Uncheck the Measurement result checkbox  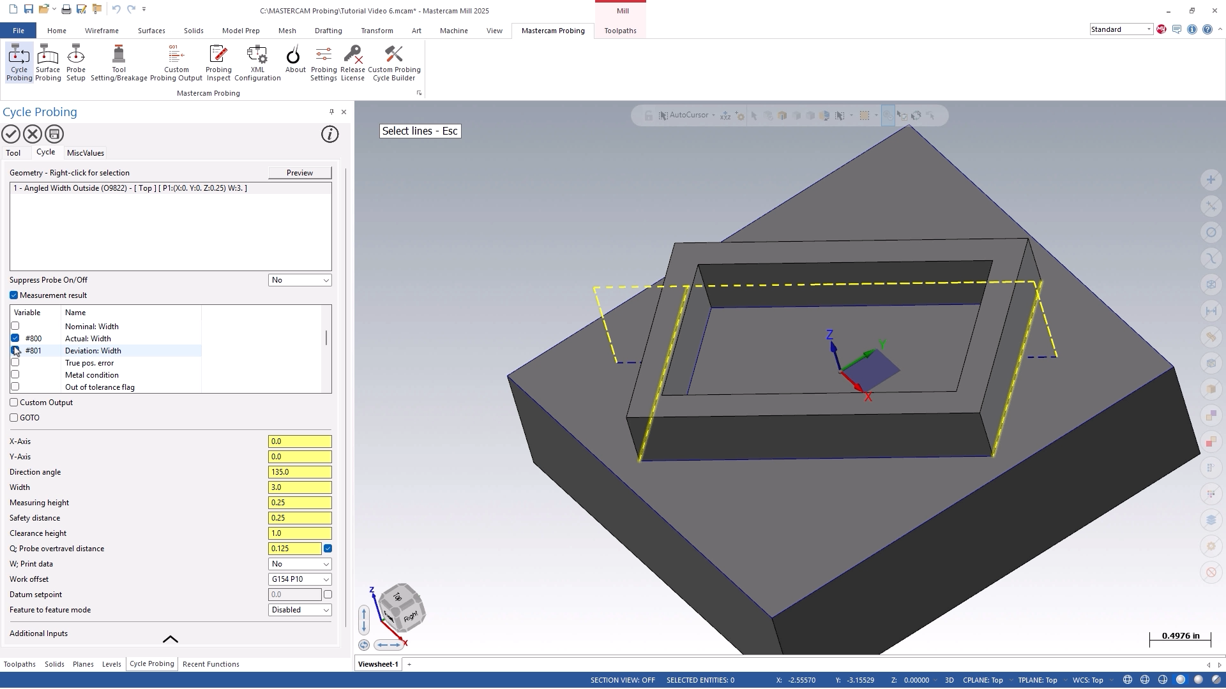coord(14,295)
